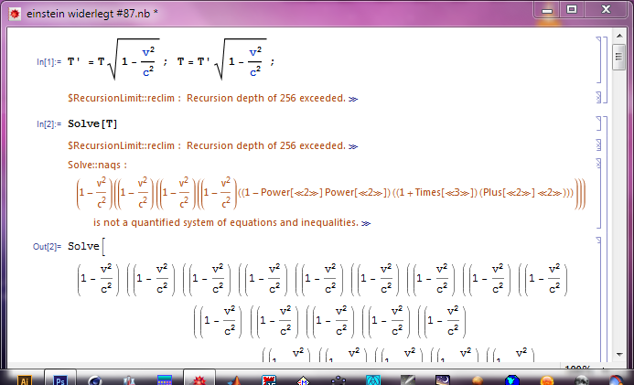Click the Mathematica icon in title bar
The height and width of the screenshot is (385, 634).
15,14
